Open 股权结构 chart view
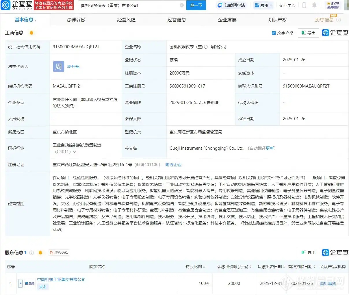Viewport: 349px width, 295px height. 59,252
